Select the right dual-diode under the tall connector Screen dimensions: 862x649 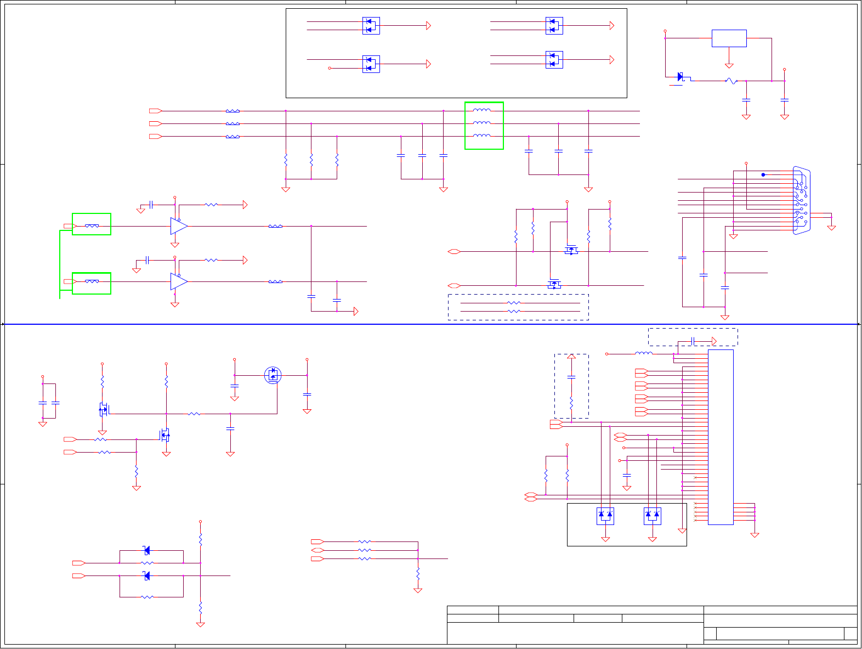(653, 516)
